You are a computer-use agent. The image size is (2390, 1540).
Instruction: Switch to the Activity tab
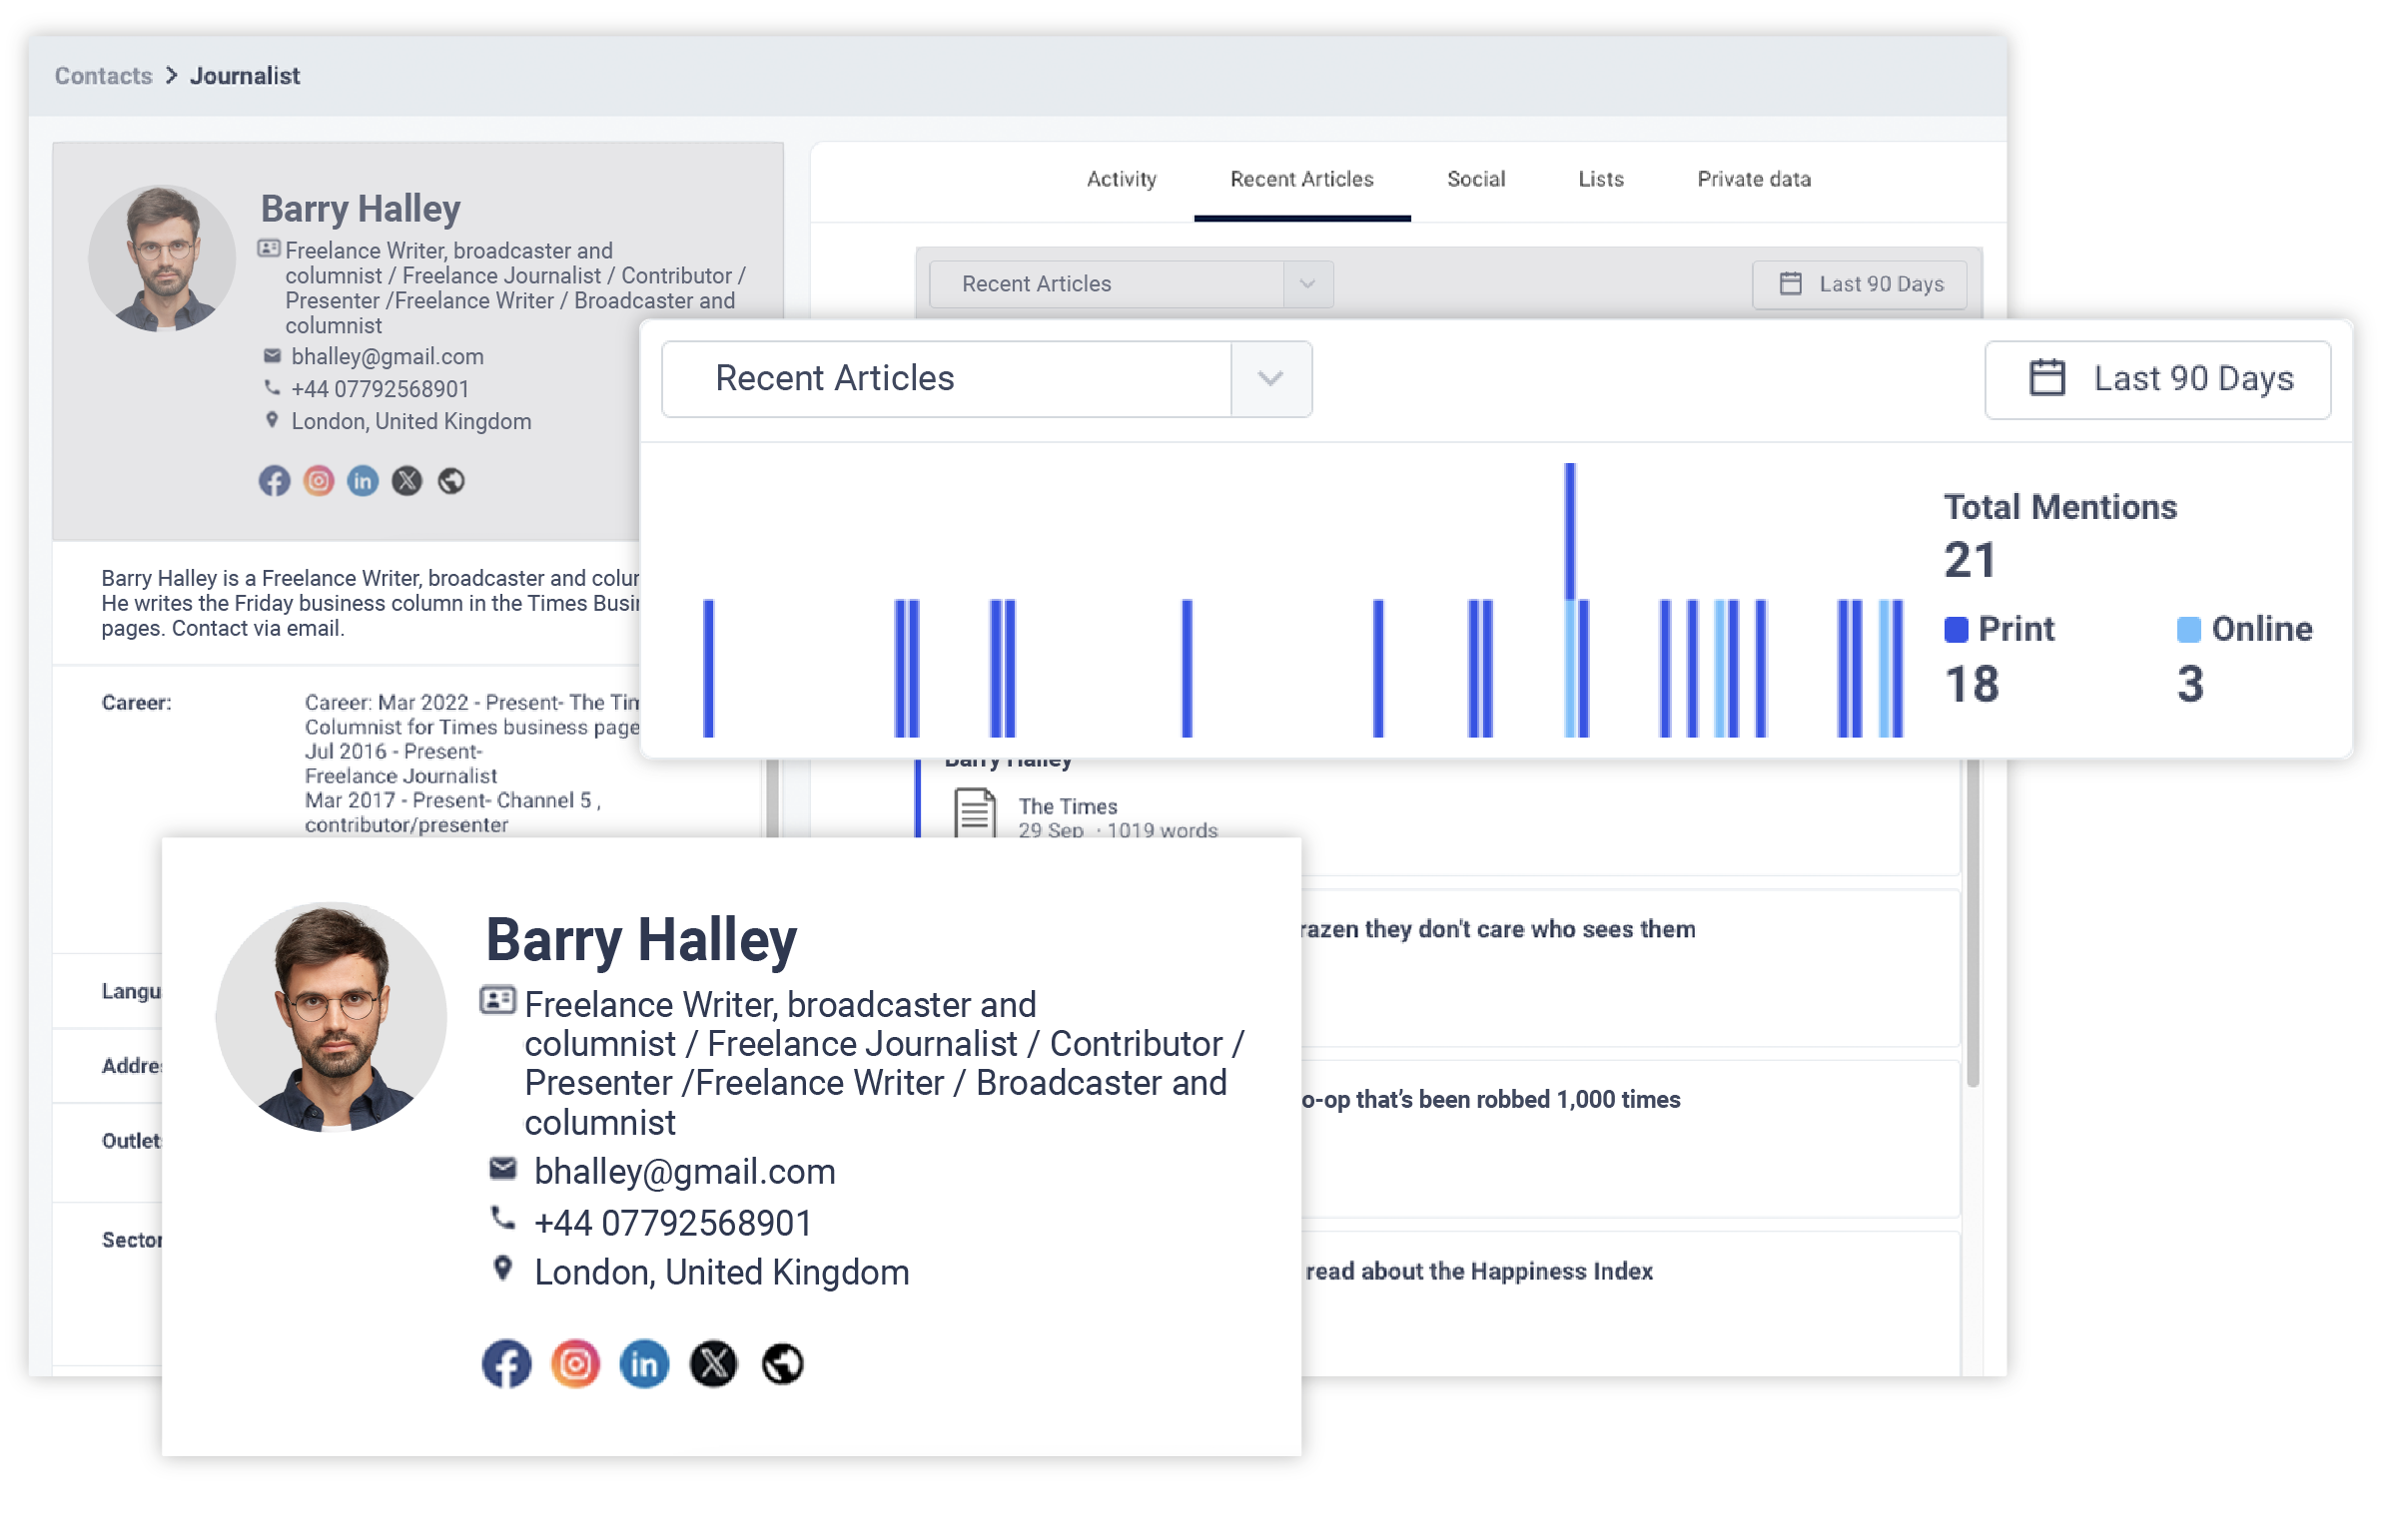pos(1121,179)
